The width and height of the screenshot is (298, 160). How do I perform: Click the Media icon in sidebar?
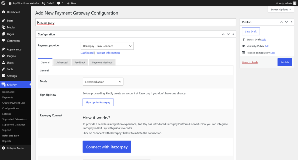(x=3, y=27)
